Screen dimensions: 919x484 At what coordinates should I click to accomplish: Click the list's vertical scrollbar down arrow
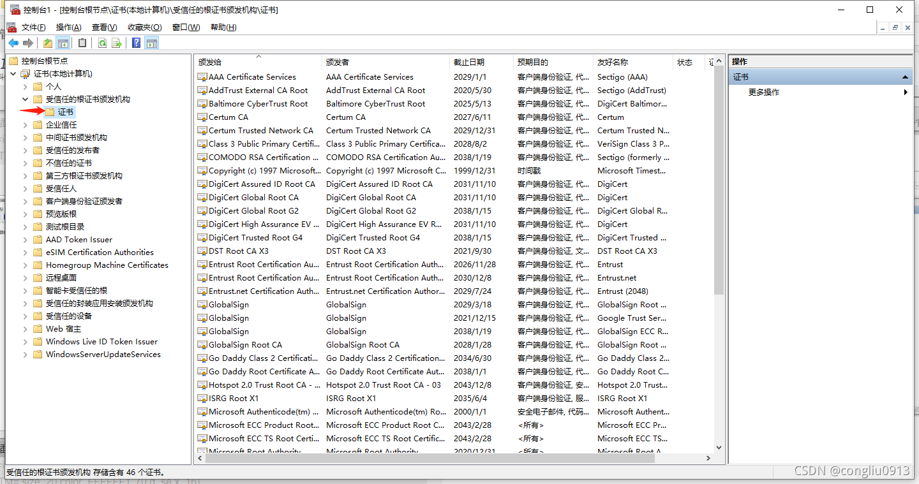point(719,448)
